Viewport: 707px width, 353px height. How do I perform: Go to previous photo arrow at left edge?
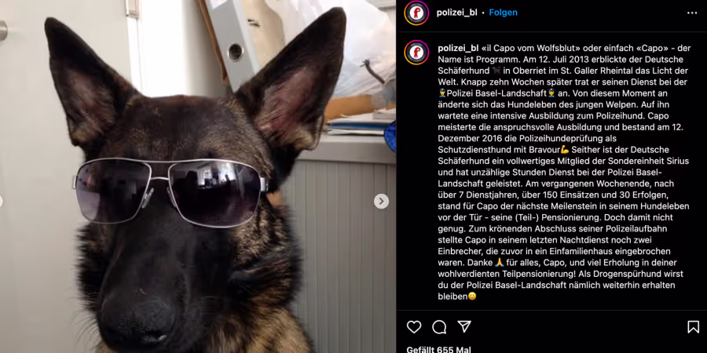[x=1, y=202]
